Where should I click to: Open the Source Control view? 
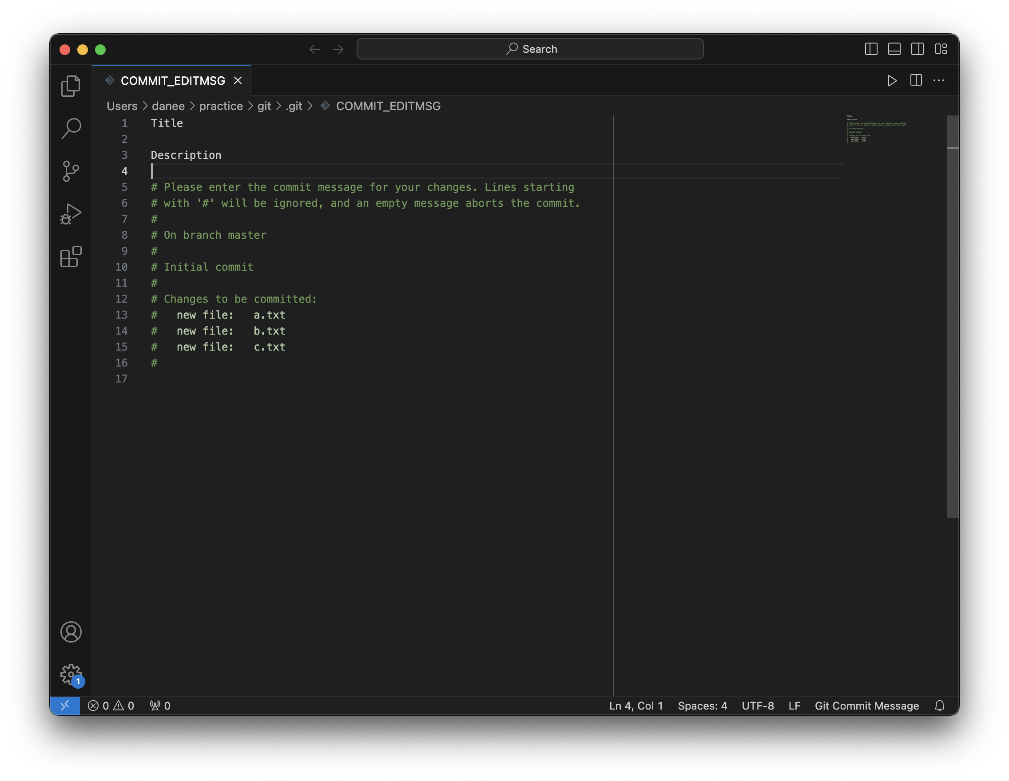pyautogui.click(x=71, y=171)
